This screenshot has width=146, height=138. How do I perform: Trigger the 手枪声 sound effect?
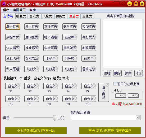pyautogui.click(x=51, y=58)
